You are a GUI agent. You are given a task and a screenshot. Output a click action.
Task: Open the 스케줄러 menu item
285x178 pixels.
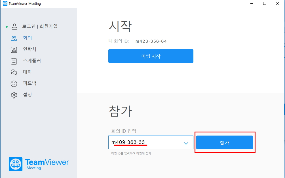pos(32,61)
